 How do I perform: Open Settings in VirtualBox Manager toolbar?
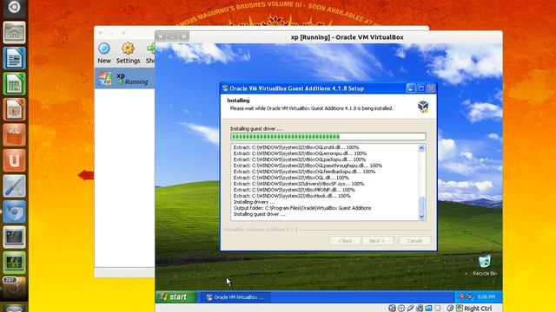coord(128,53)
